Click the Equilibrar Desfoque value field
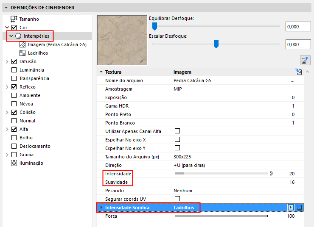Screen dimensions: 314x227 click(x=298, y=27)
